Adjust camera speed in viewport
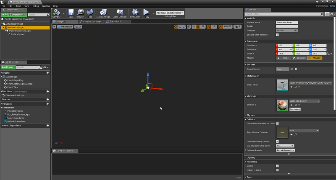This screenshot has height=180, width=336. [237, 27]
